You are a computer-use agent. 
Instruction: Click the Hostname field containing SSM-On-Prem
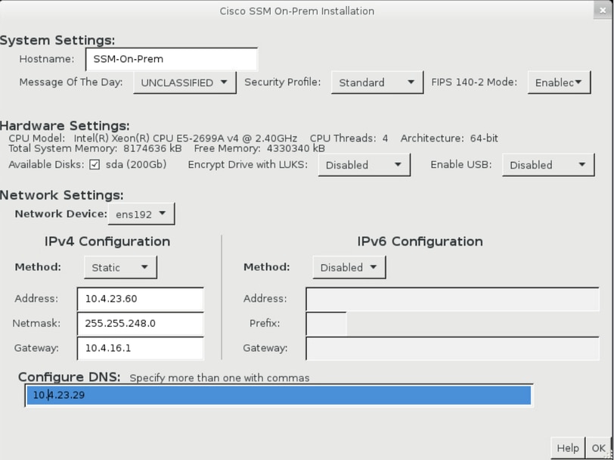[x=172, y=59]
